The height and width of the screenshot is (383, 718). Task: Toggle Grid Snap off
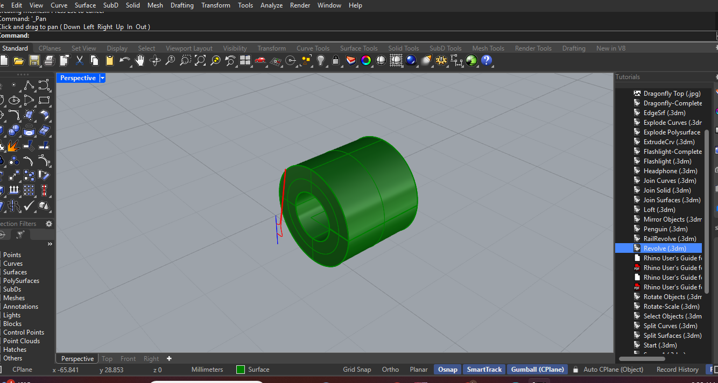(x=357, y=369)
